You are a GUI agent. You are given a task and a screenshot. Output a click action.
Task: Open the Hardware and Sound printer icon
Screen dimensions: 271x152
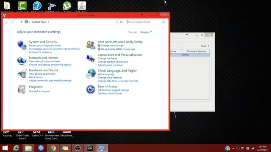coord(22,73)
